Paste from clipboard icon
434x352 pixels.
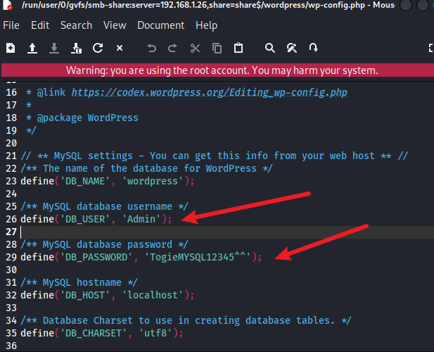coord(238,48)
